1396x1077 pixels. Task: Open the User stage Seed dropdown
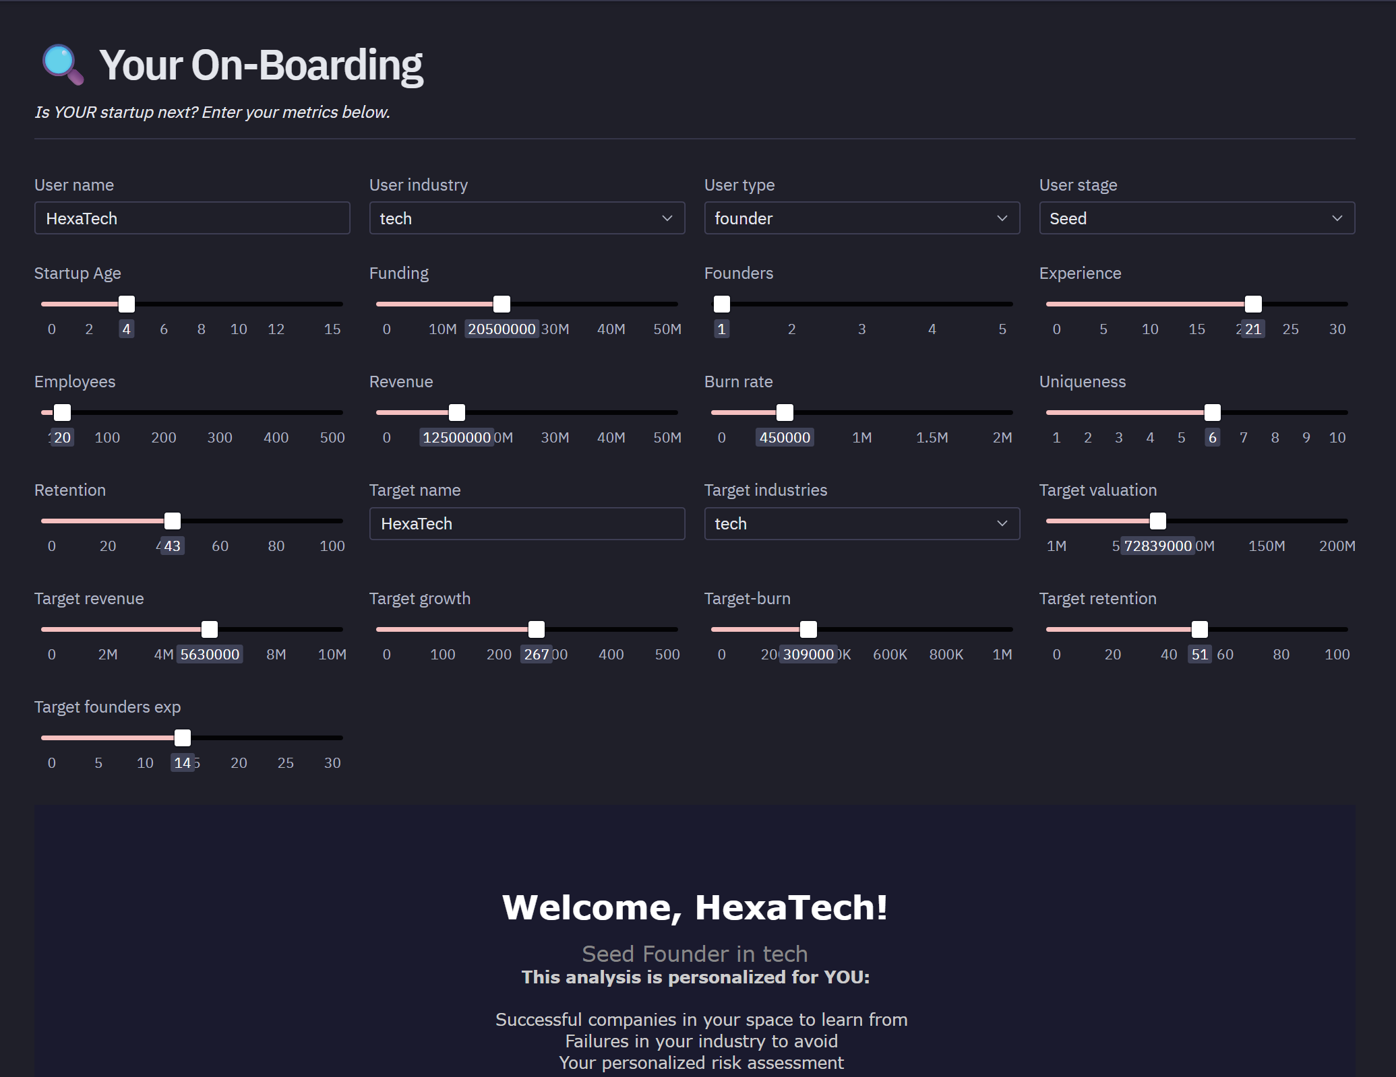pyautogui.click(x=1196, y=218)
